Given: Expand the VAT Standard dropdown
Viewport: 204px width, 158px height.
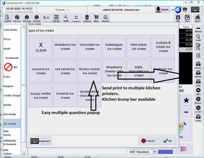Looking at the screenshot, I should point(155,152).
